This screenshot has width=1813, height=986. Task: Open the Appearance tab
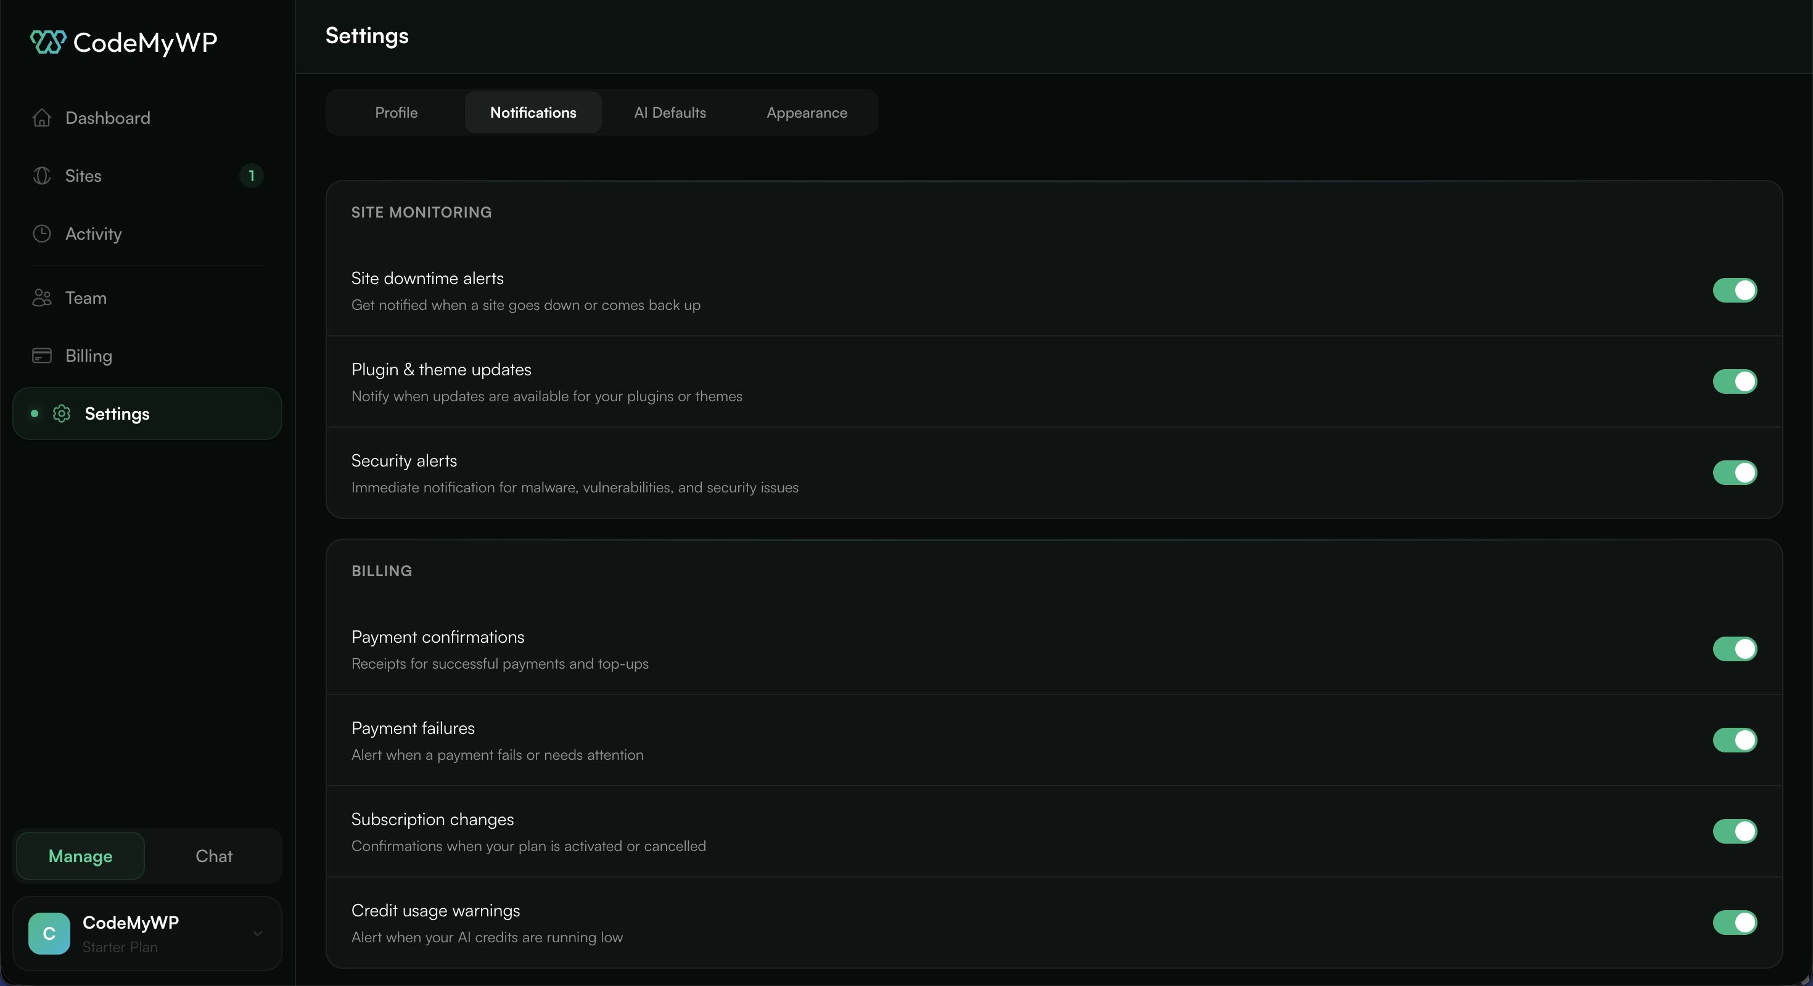807,113
